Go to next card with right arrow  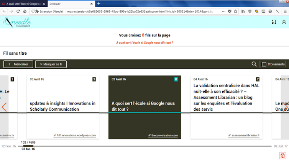point(286,107)
